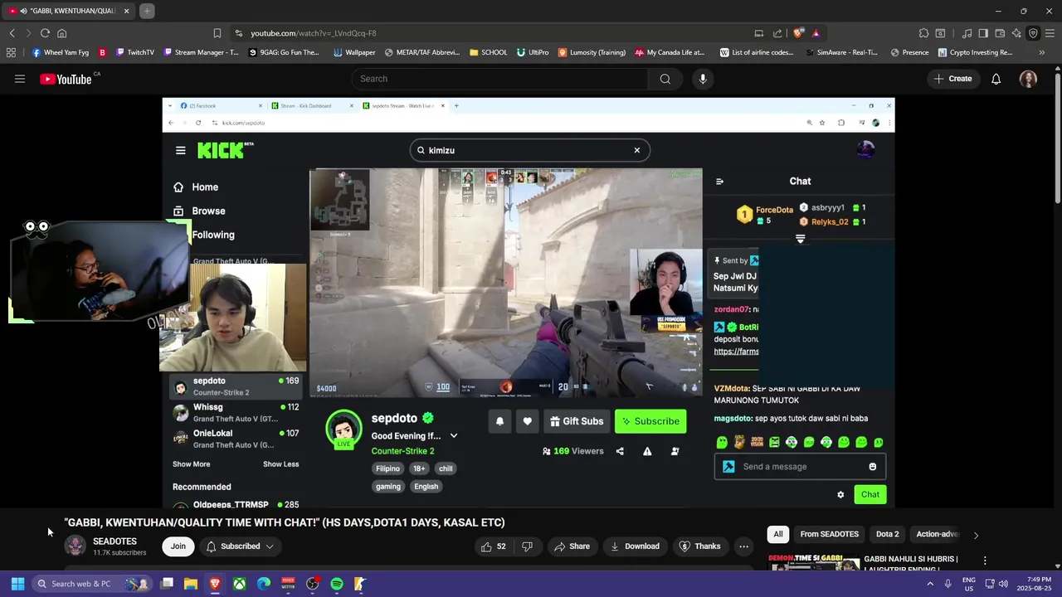Screen dimensions: 1062x597
Task: Open the SEADOTES channel avatar
Action: click(76, 546)
